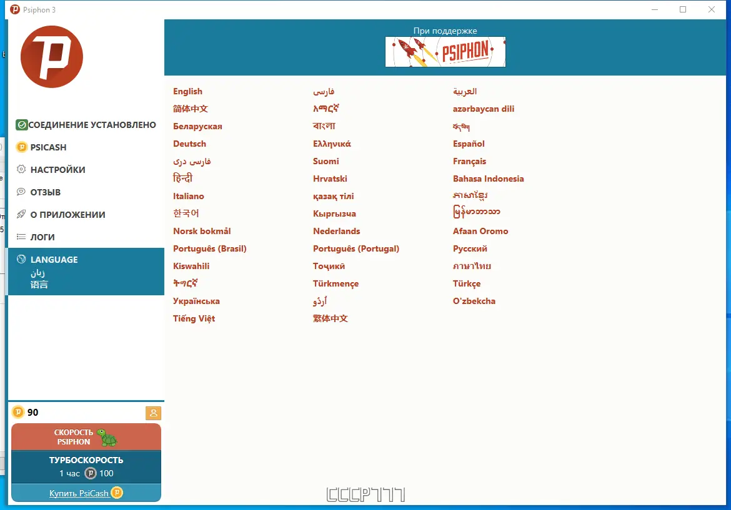Choose Español language
The image size is (731, 510).
click(x=469, y=144)
